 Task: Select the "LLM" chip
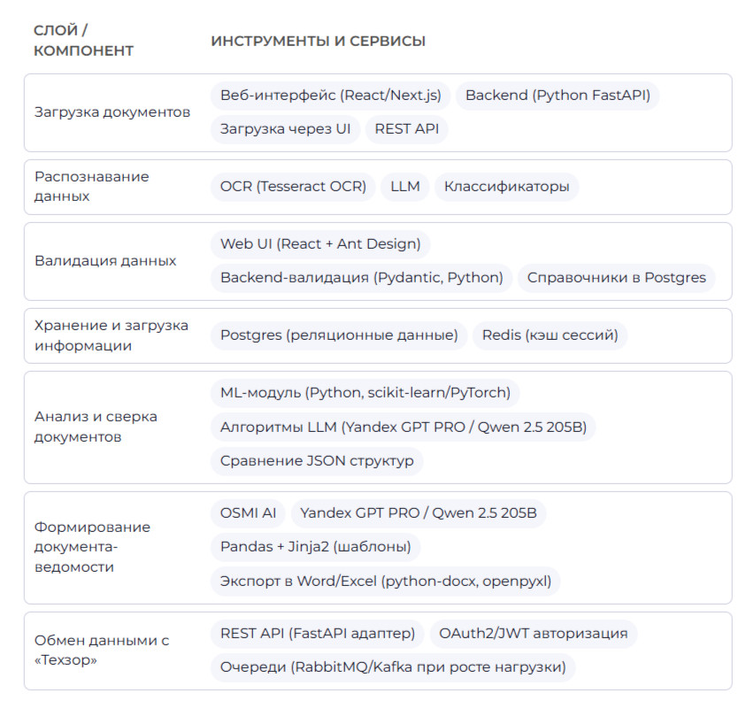point(404,187)
